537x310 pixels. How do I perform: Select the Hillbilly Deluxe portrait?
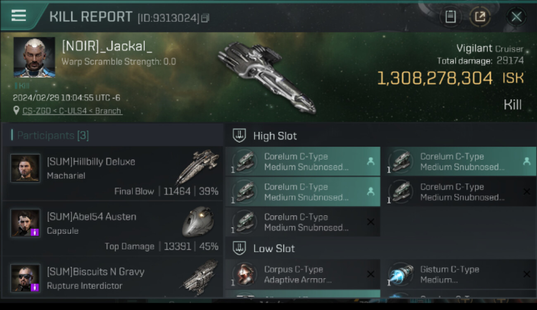(x=26, y=168)
